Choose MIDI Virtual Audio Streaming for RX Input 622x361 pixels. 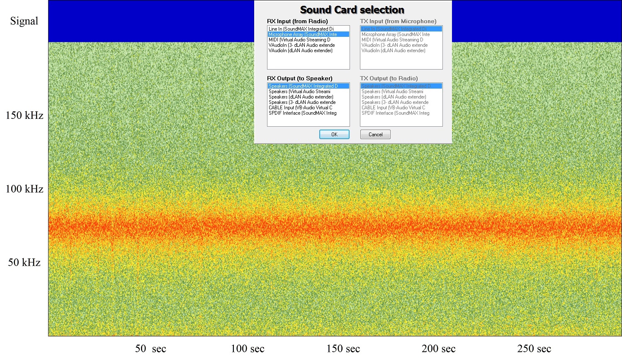[299, 40]
